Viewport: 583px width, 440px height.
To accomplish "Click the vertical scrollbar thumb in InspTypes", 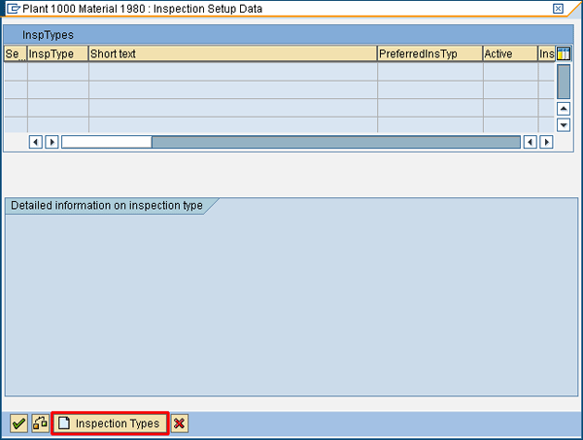I will (563, 82).
